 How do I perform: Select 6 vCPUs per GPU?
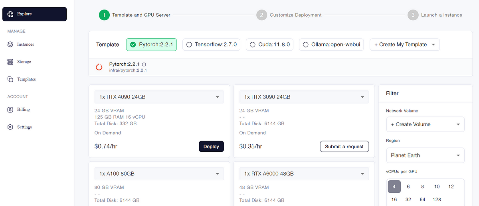(x=408, y=186)
